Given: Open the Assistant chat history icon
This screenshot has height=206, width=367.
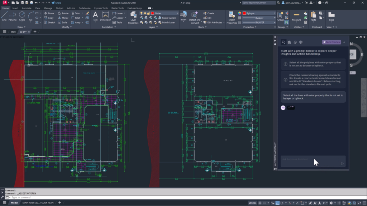Looking at the screenshot, I should (295, 42).
